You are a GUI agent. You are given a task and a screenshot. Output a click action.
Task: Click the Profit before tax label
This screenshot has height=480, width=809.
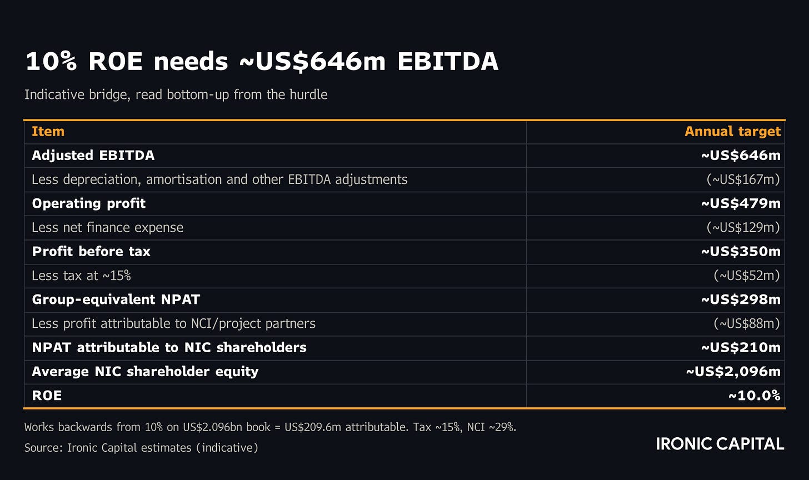[x=91, y=252]
